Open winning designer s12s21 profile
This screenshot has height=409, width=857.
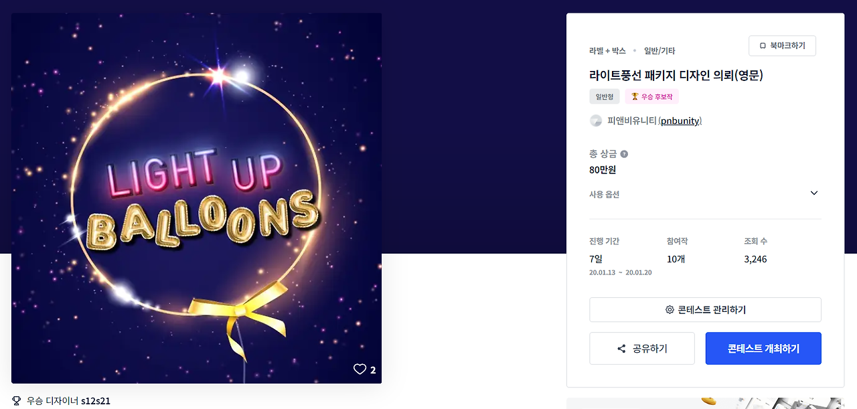pyautogui.click(x=96, y=402)
